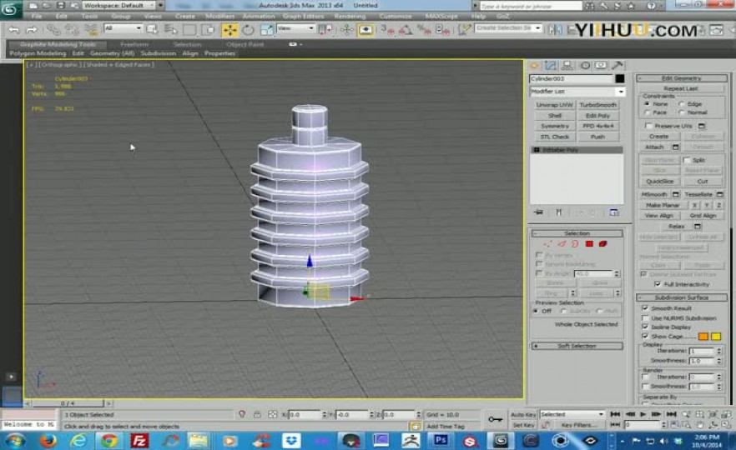Open Firefox from the taskbar

pyautogui.click(x=48, y=441)
